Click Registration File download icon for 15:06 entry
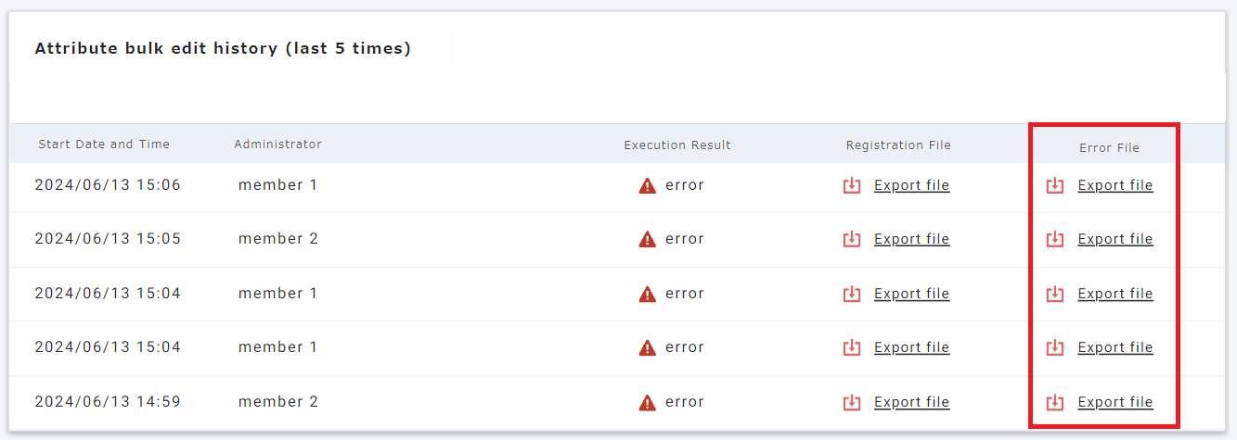Screen dimensions: 1237x440 [852, 185]
